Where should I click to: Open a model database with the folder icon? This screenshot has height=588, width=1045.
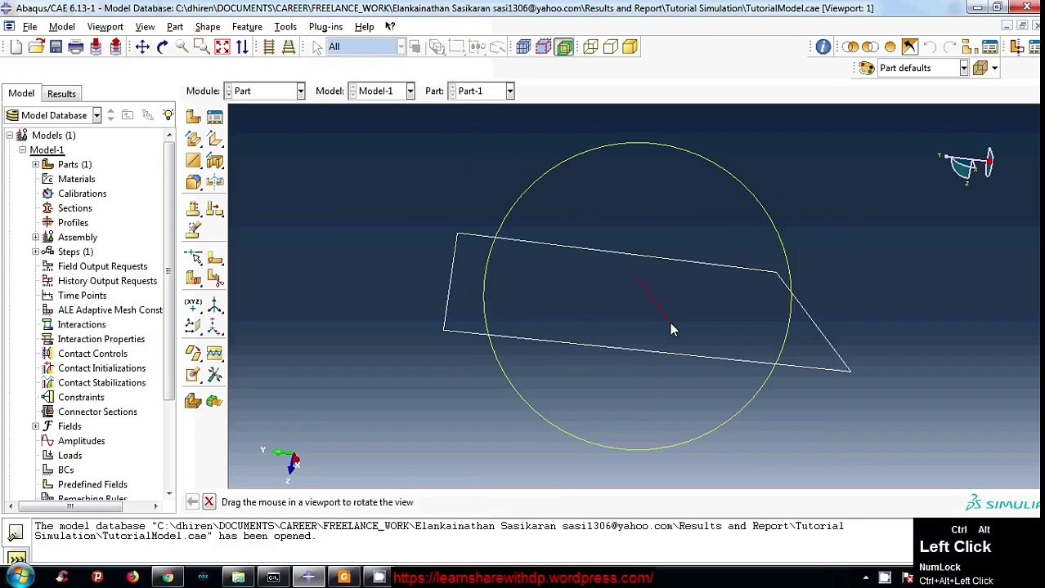click(36, 47)
